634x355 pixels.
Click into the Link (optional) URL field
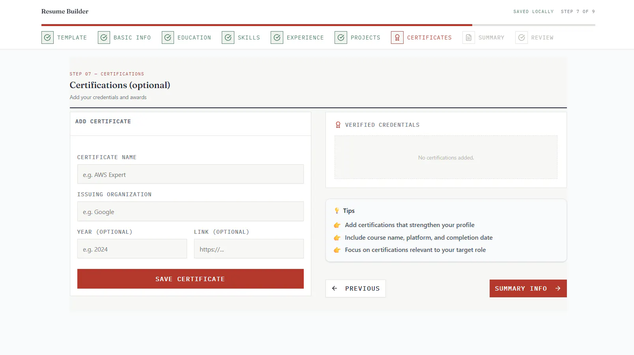pos(249,249)
